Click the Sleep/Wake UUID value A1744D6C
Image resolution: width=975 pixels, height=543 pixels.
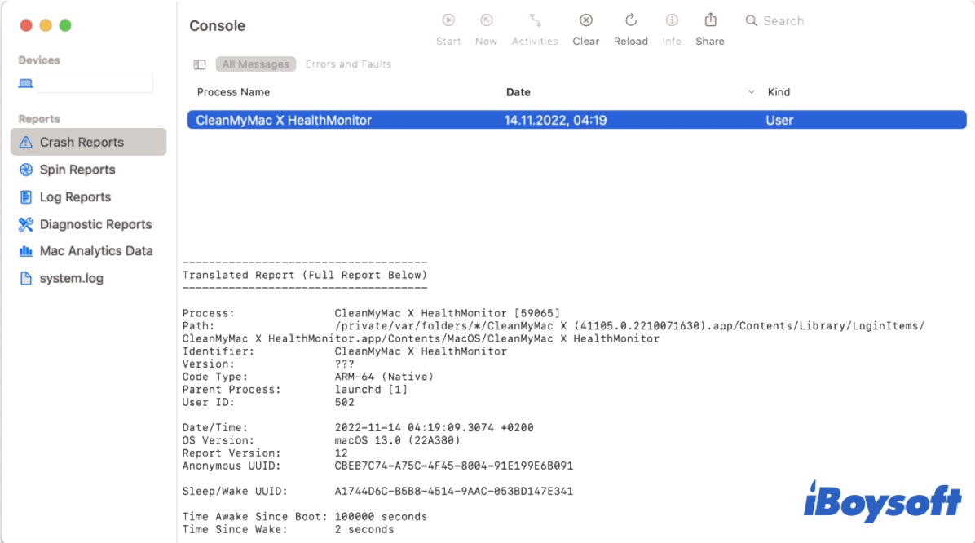pos(454,492)
